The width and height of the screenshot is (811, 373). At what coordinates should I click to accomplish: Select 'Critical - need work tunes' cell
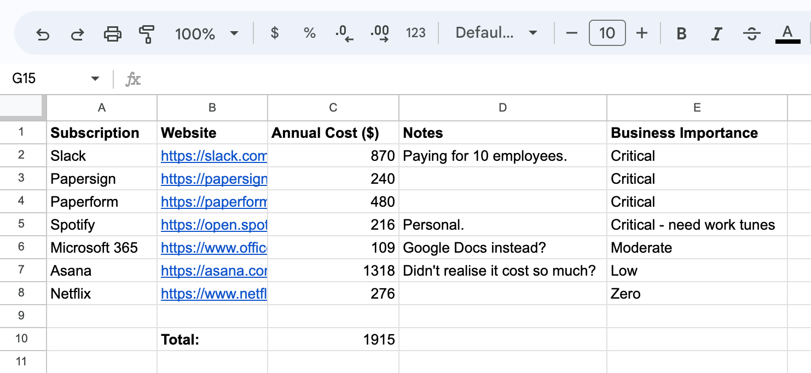click(x=697, y=225)
